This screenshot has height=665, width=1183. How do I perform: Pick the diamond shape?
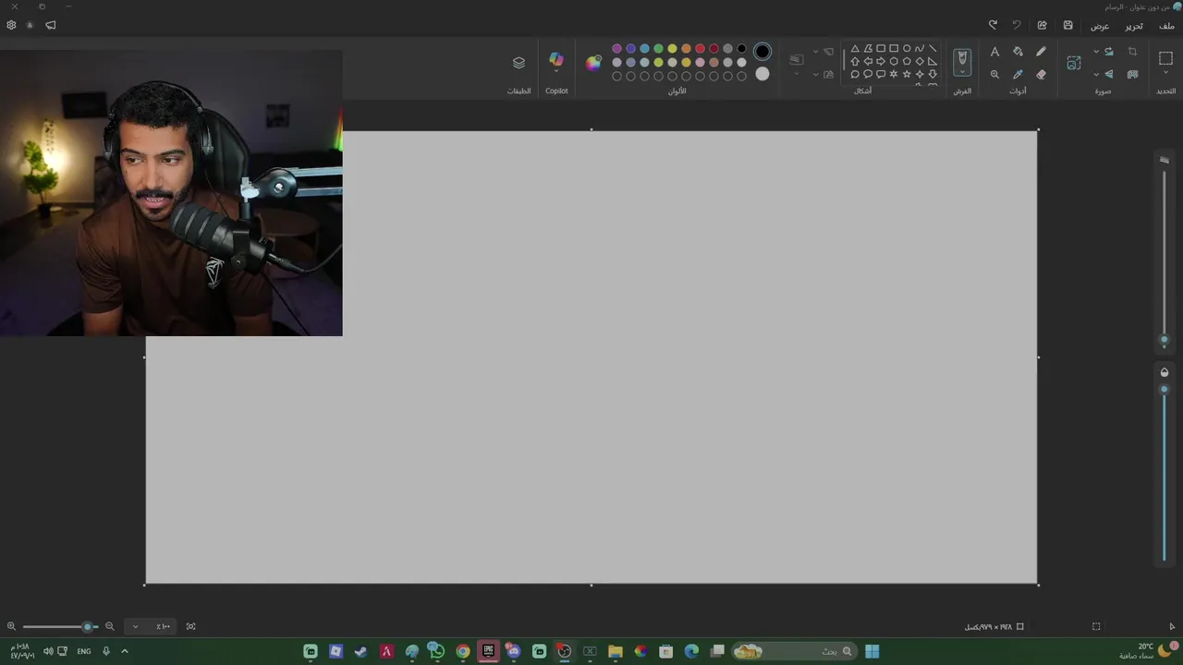click(x=920, y=61)
